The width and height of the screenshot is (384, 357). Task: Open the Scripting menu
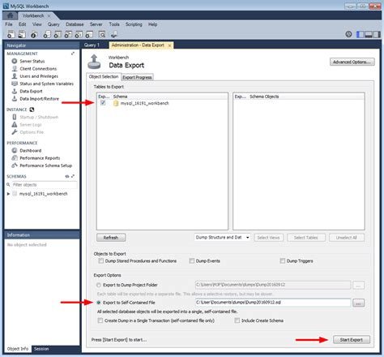coord(134,24)
